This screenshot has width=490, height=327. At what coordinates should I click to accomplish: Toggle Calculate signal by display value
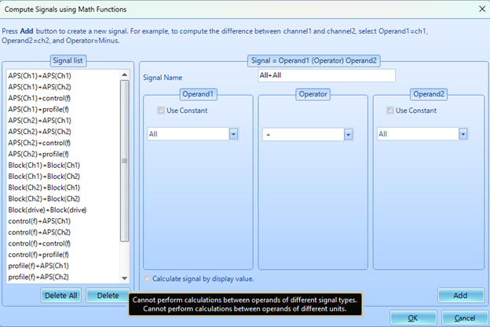(148, 278)
